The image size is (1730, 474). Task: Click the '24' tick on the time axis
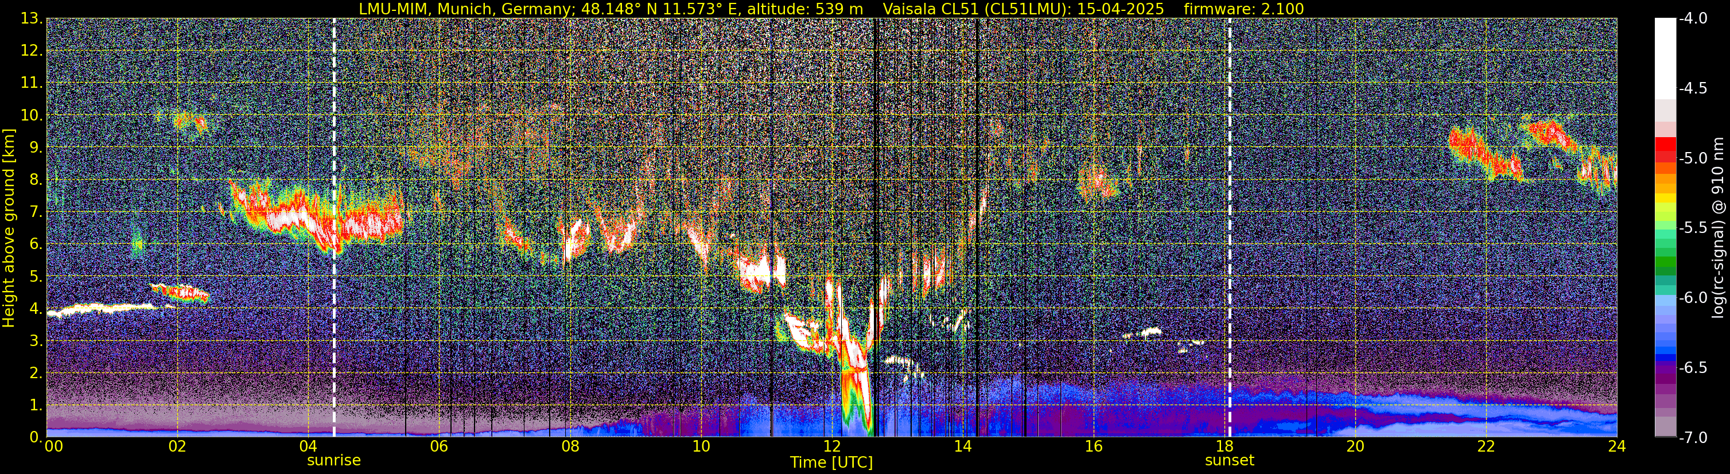tap(1617, 446)
